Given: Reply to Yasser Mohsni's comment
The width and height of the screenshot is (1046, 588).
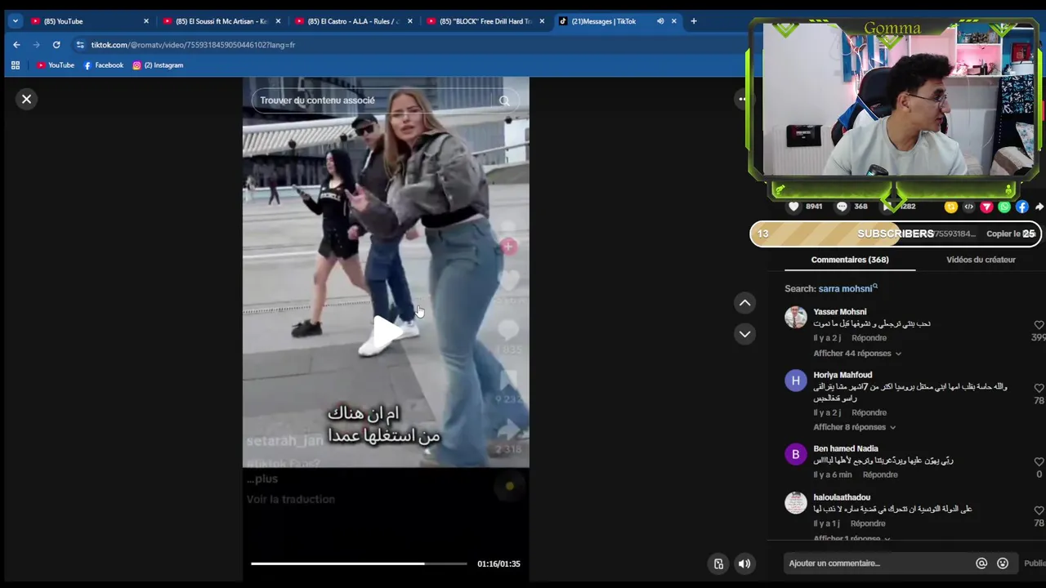Looking at the screenshot, I should [x=869, y=338].
